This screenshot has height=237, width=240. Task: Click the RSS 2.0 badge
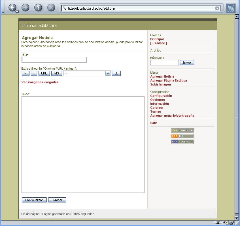tap(182, 136)
